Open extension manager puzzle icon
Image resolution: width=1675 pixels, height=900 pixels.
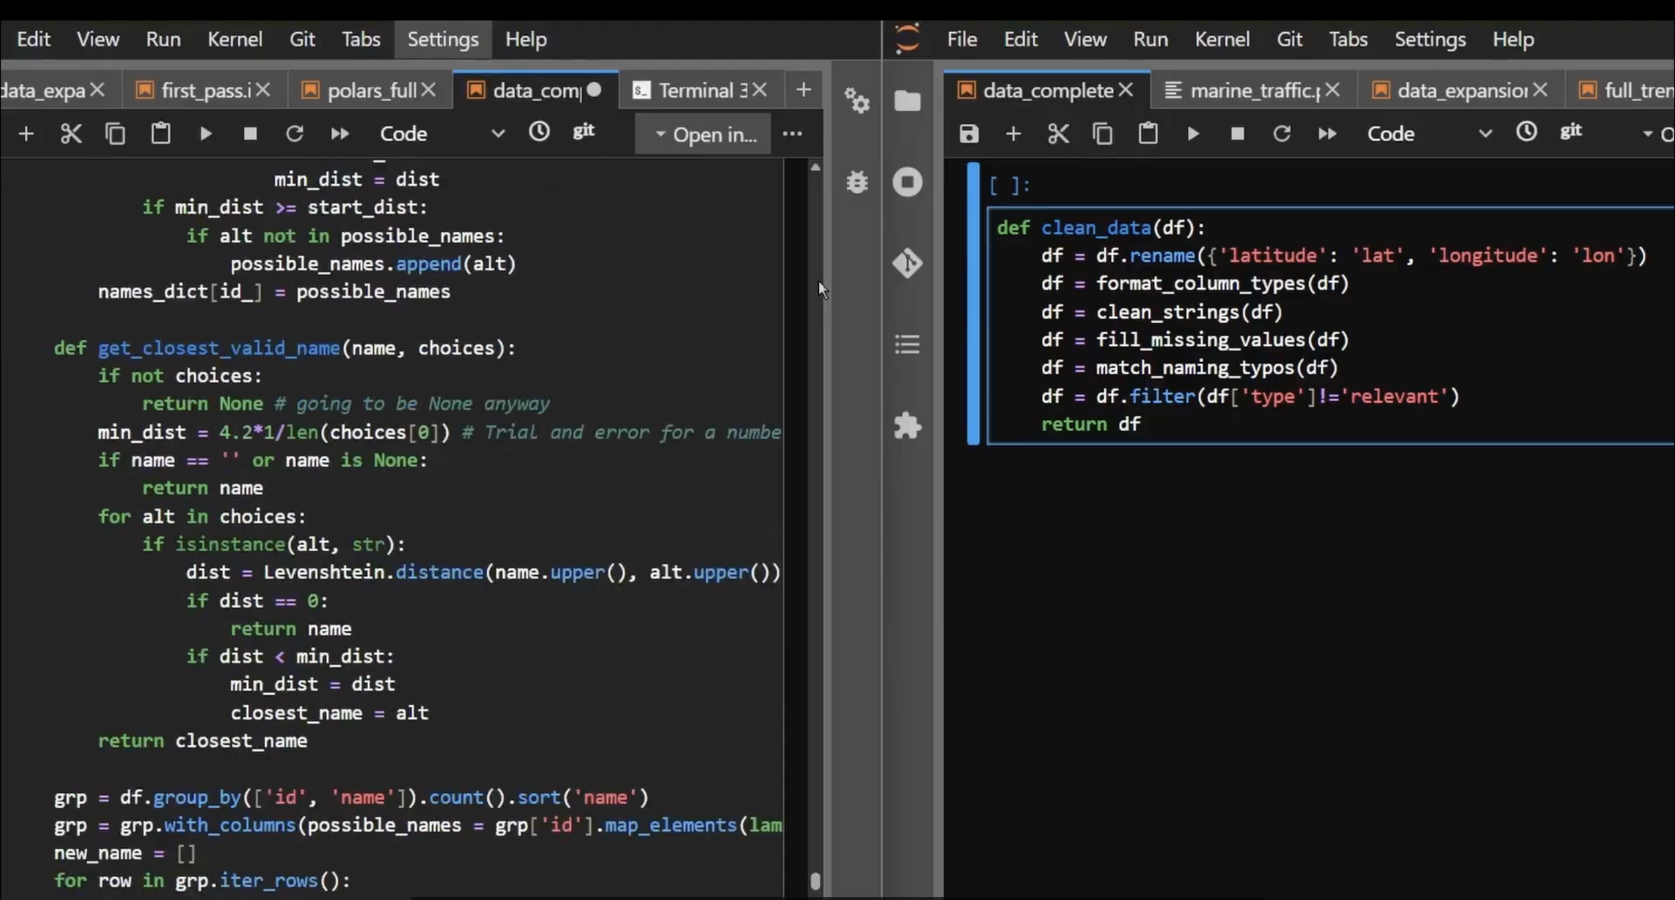click(x=908, y=426)
